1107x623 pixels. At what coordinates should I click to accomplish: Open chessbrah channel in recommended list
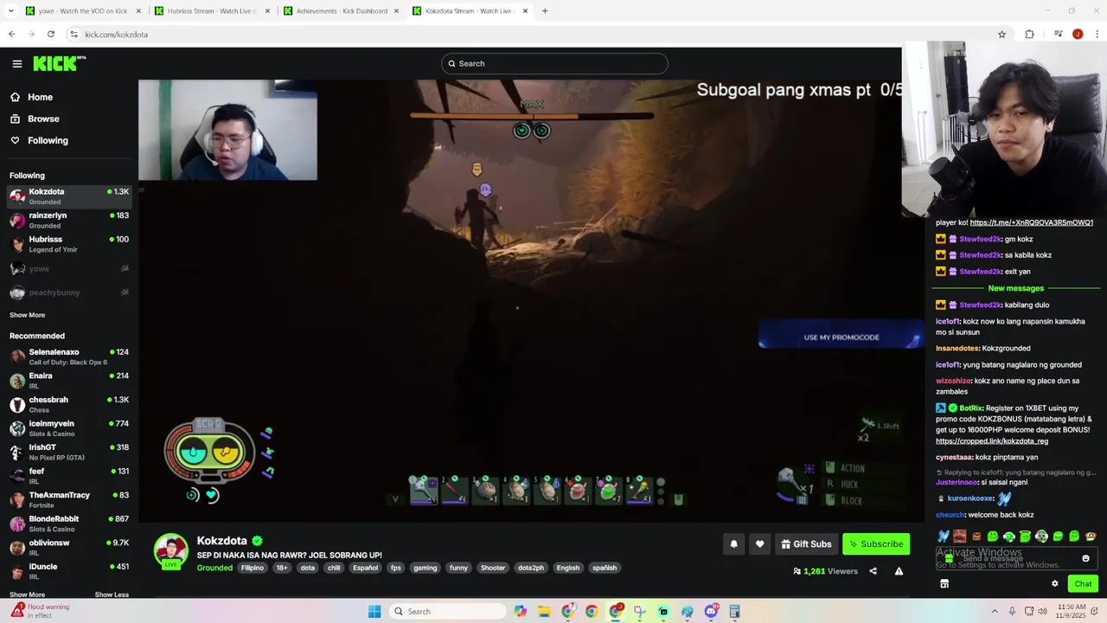(69, 404)
